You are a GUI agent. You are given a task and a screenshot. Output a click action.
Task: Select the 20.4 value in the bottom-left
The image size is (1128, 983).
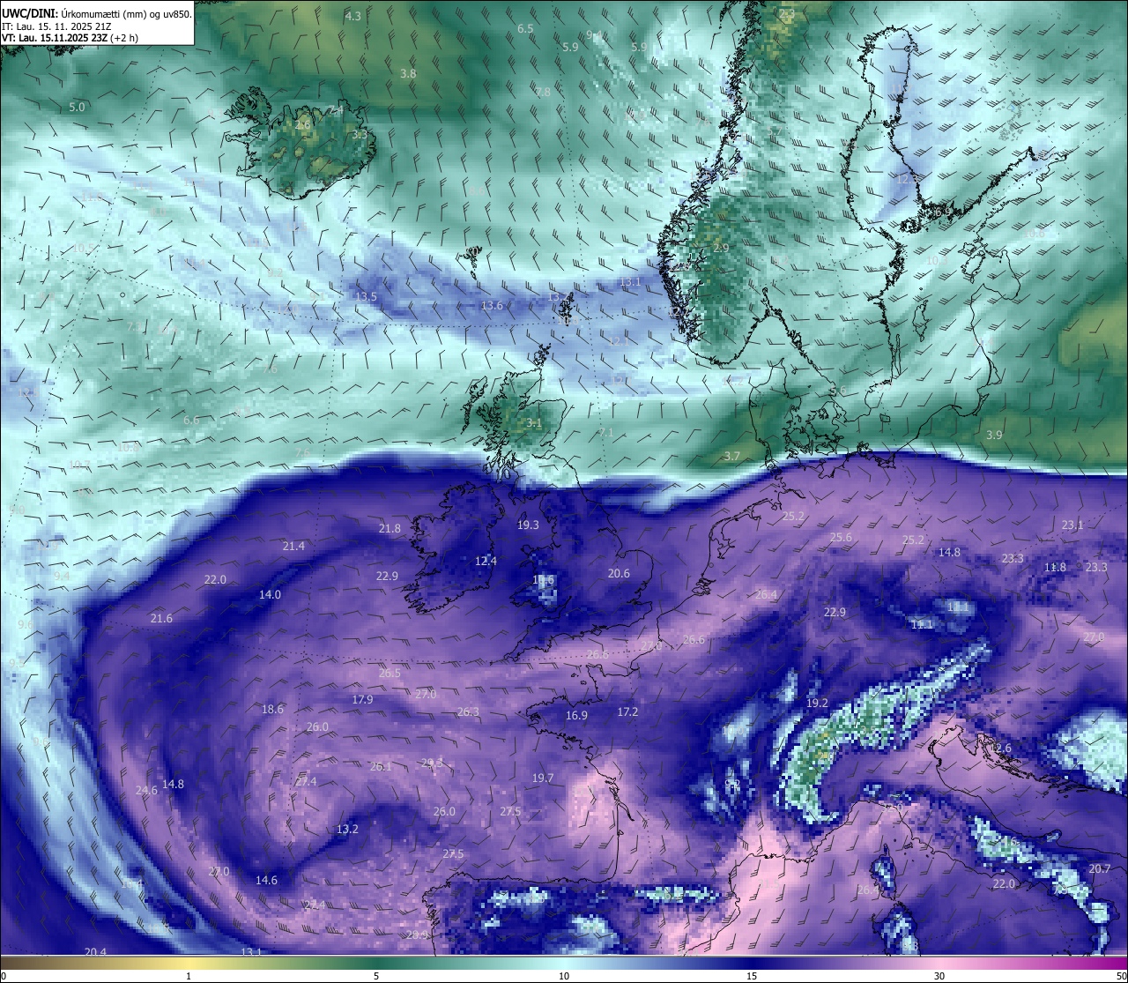tap(95, 951)
